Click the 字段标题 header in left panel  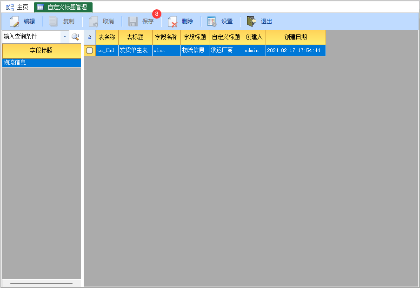[41, 51]
